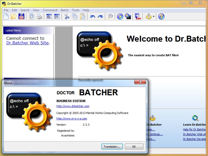The width and height of the screenshot is (208, 156).
Task: Click the BUSINESS EDITION label
Action: tap(71, 101)
